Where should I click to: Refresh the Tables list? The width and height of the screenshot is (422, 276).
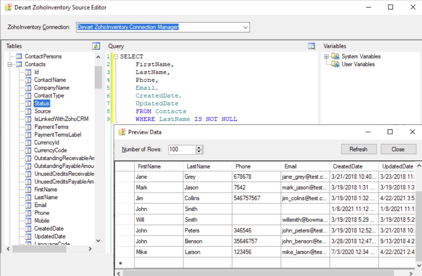pos(96,46)
